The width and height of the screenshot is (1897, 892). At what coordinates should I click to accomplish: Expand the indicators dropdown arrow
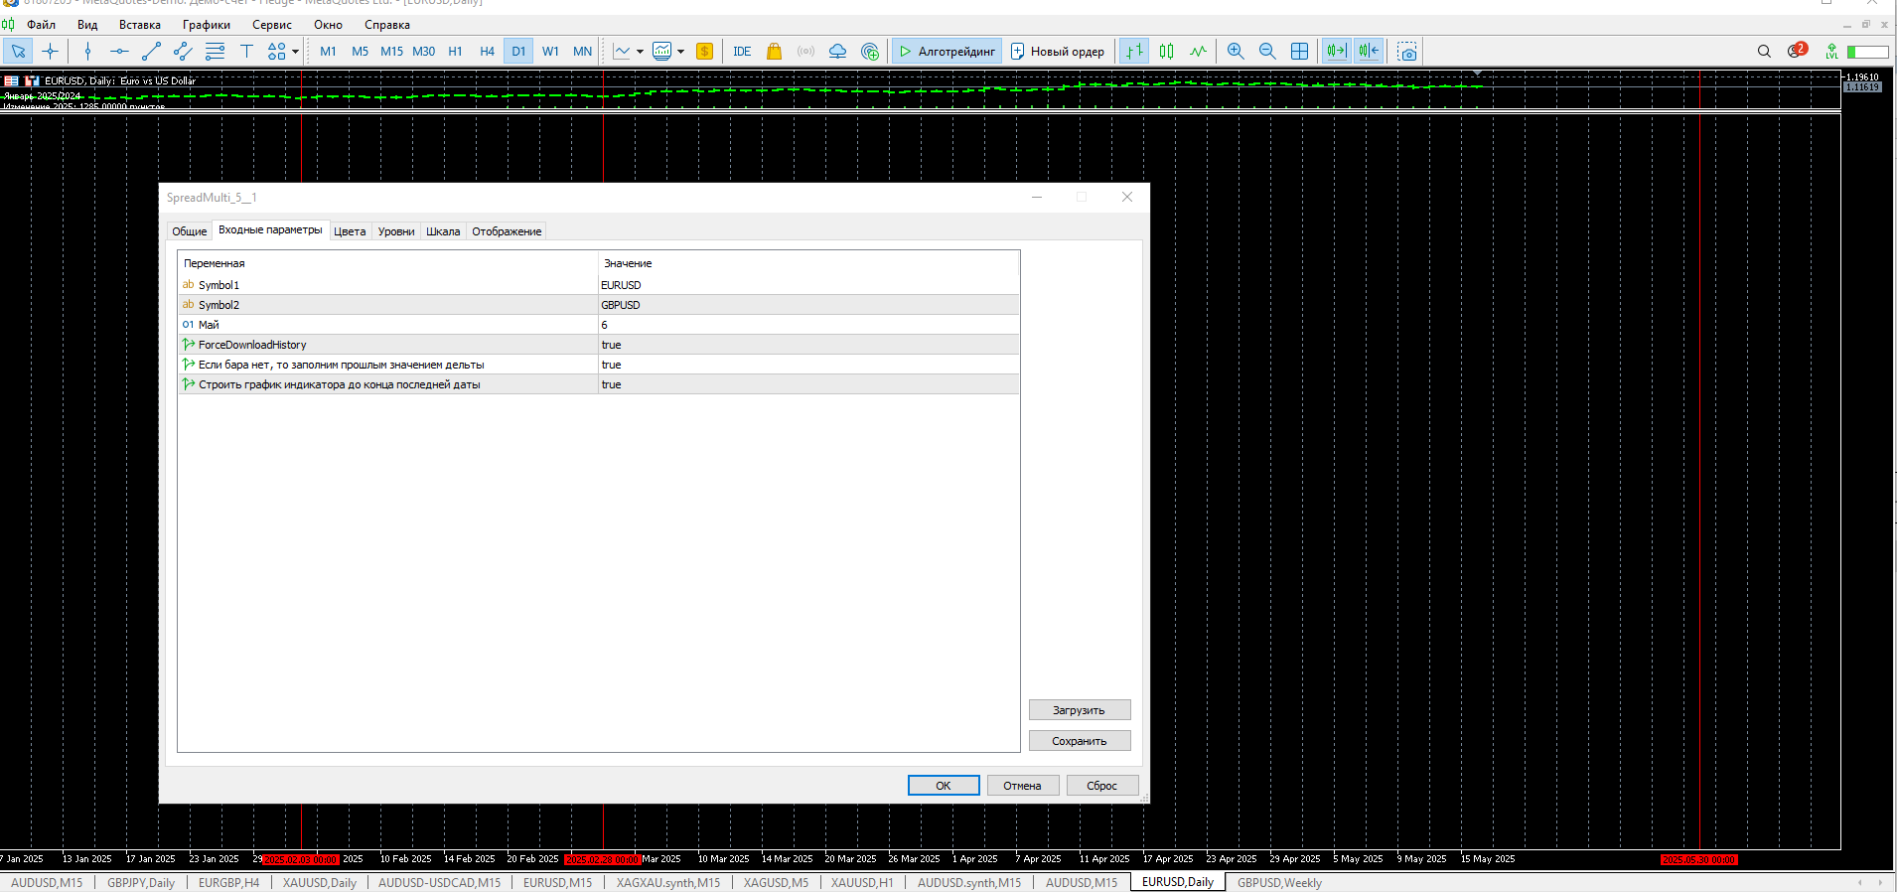pos(680,52)
